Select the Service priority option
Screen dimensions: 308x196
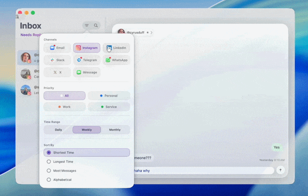coord(109,107)
